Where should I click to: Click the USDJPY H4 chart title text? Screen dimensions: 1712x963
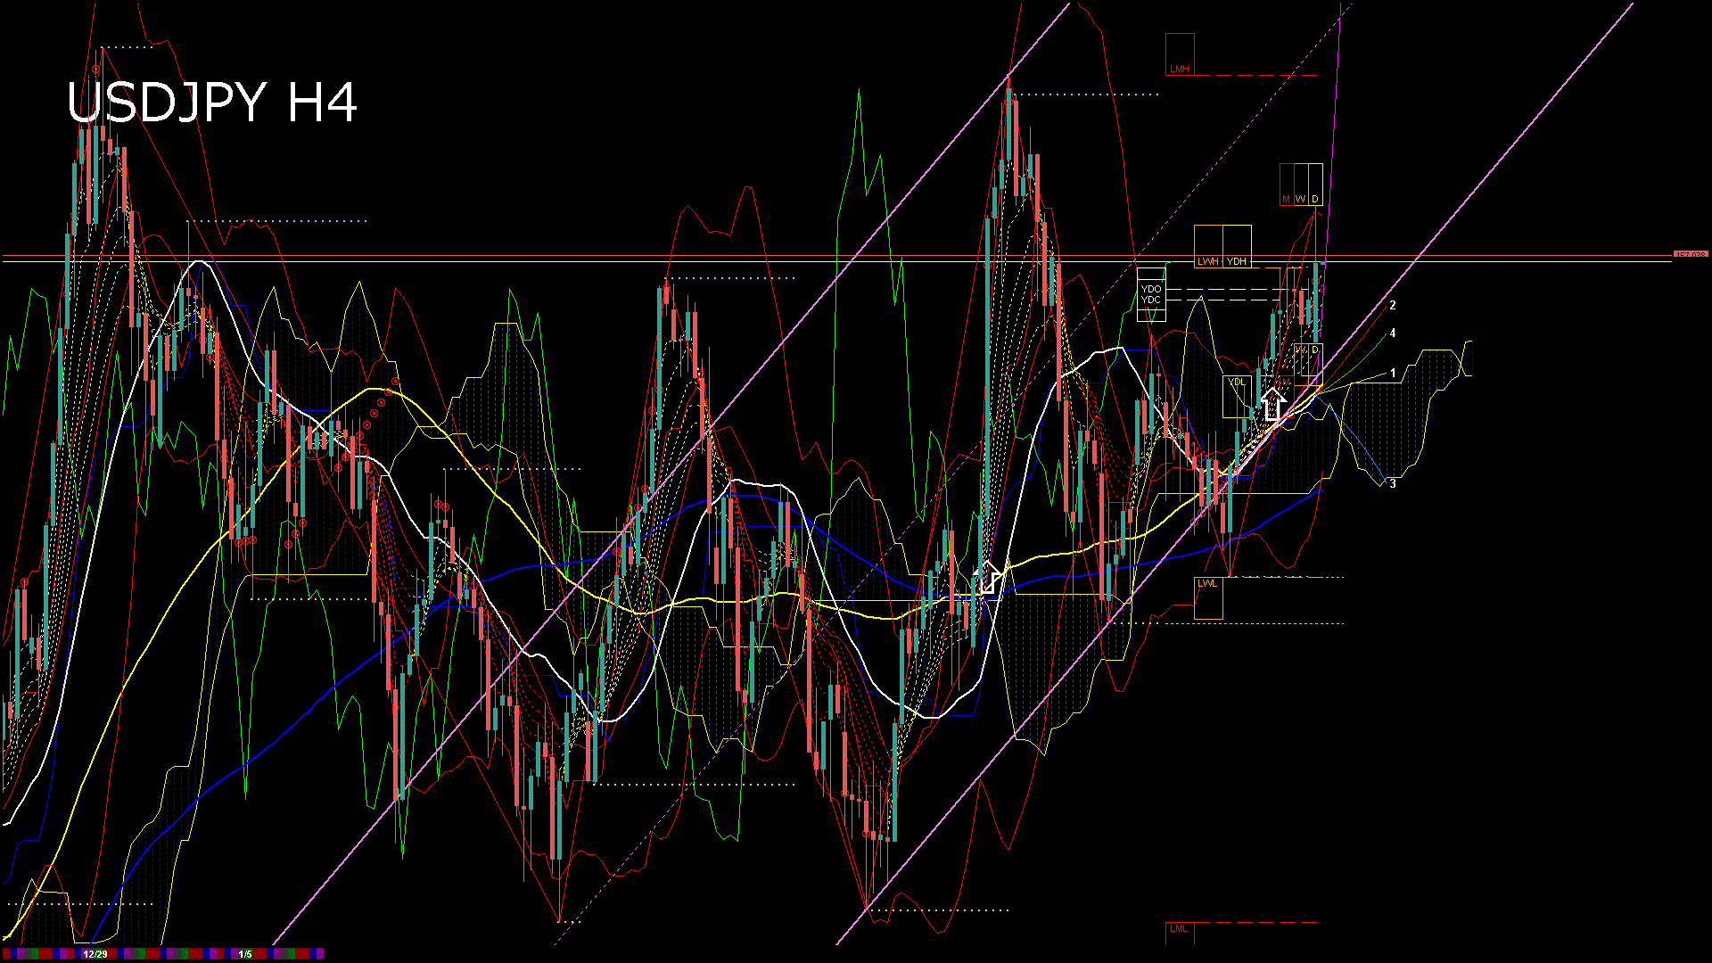click(x=214, y=103)
